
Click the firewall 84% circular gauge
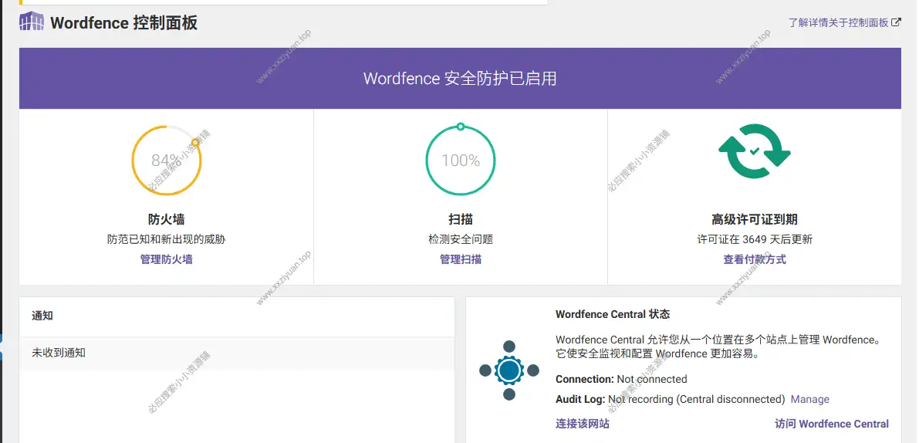pyautogui.click(x=166, y=161)
